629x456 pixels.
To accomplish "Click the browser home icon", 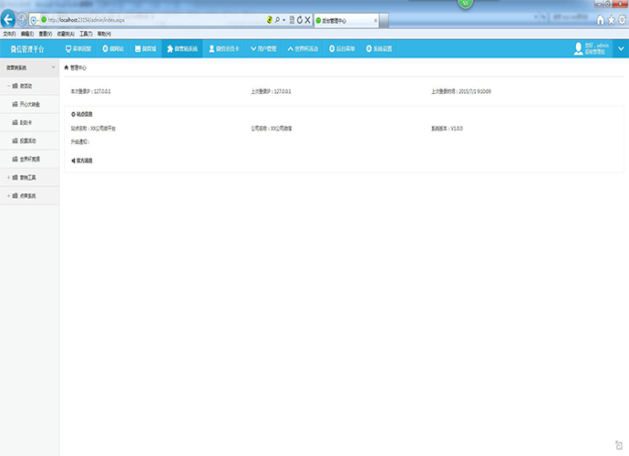I will (x=600, y=20).
